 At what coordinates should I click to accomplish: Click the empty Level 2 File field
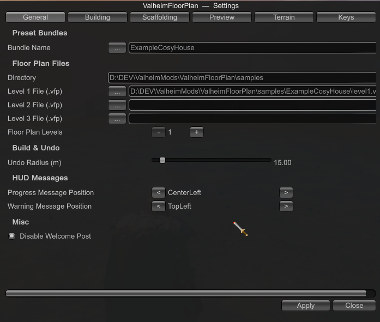[x=252, y=105]
